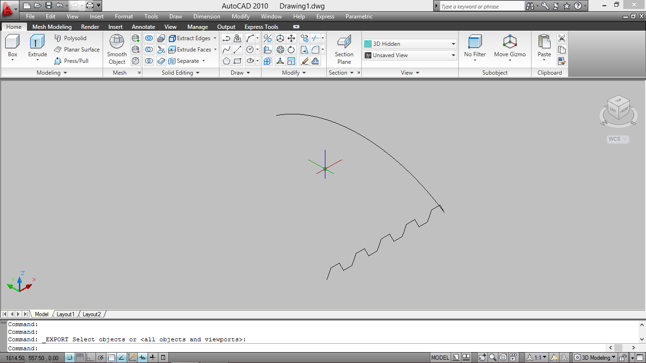Toggle Lineweight display in status bar
Image resolution: width=646 pixels, height=363 pixels.
point(153,358)
